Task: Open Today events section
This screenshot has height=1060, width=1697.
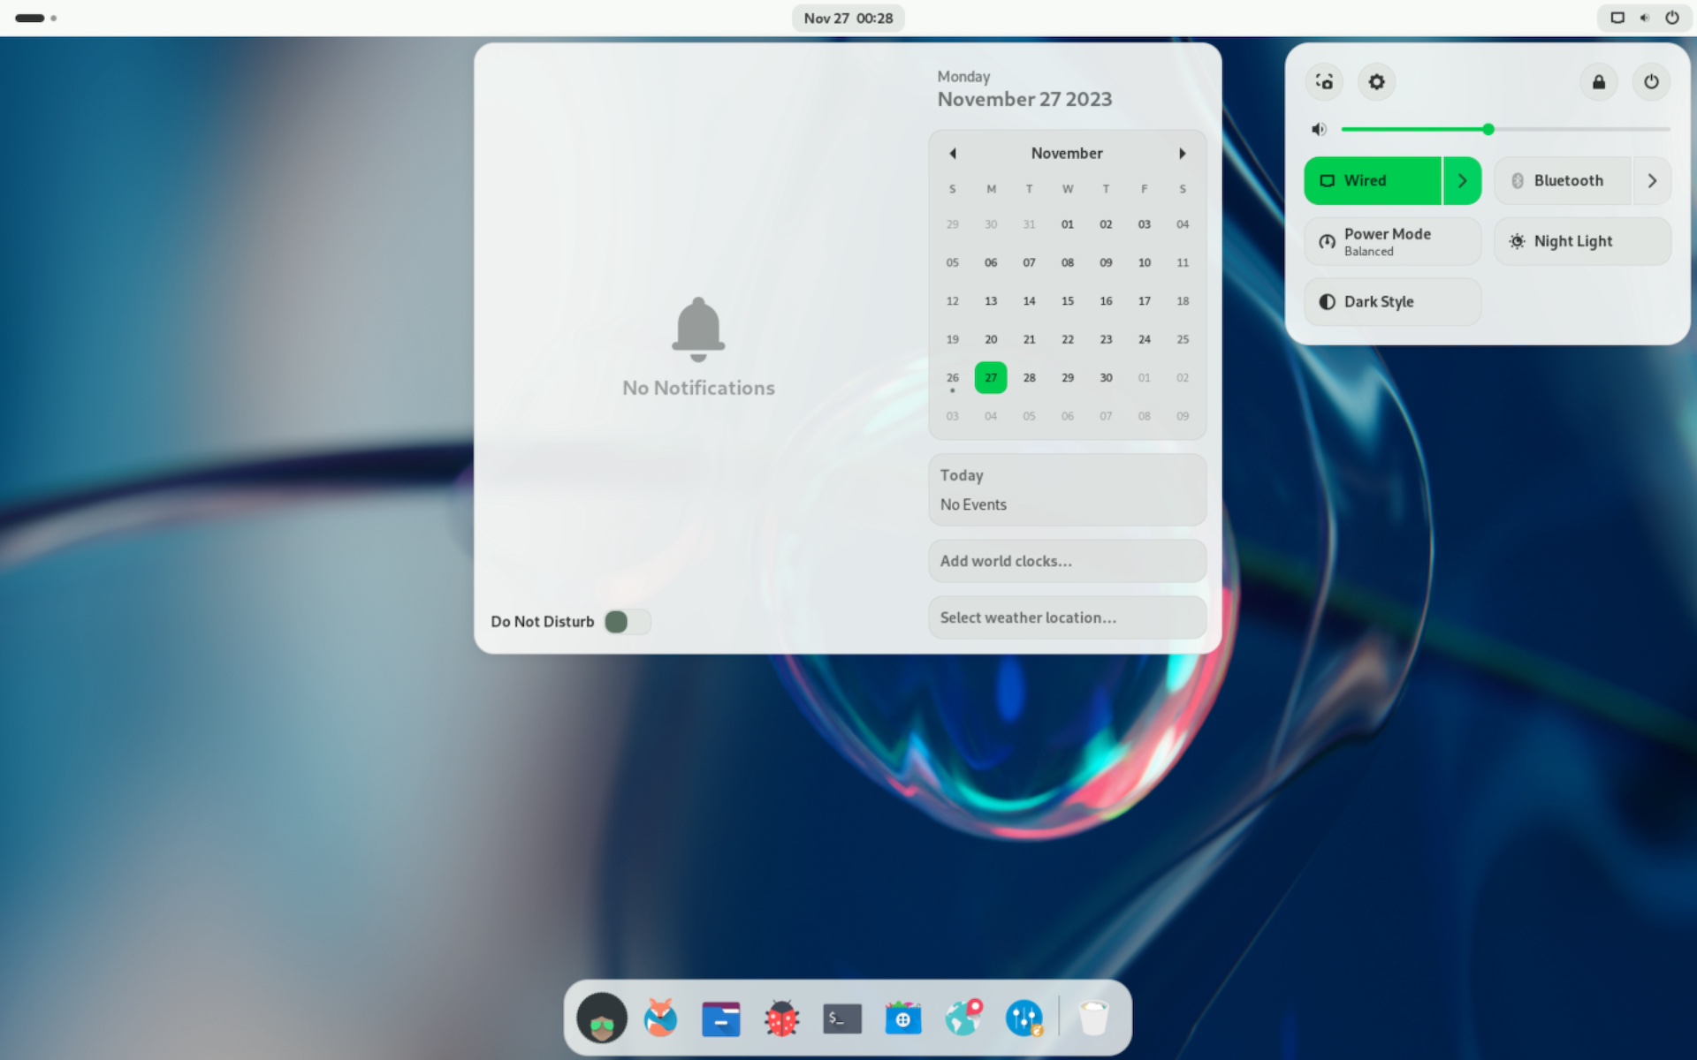Action: (x=1067, y=490)
